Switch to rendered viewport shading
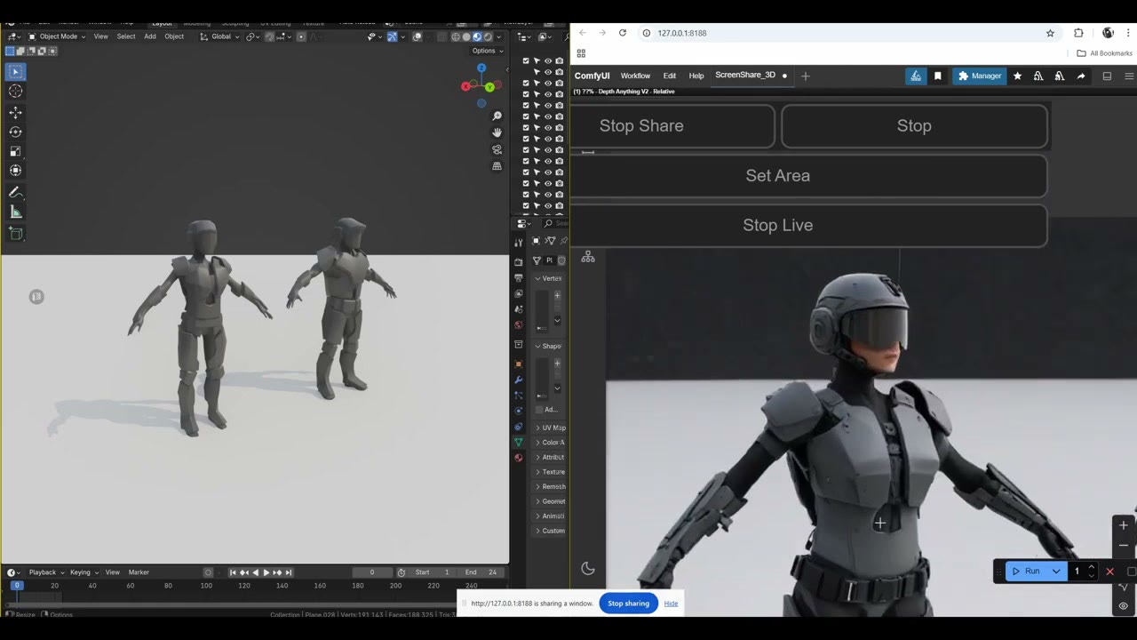 pyautogui.click(x=488, y=36)
